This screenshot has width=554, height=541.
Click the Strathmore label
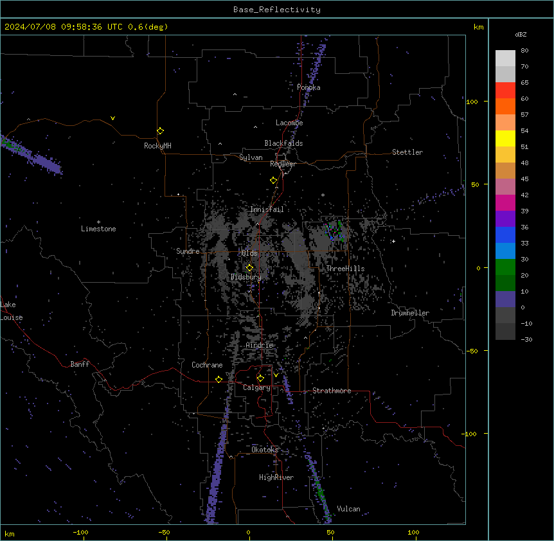pyautogui.click(x=332, y=391)
